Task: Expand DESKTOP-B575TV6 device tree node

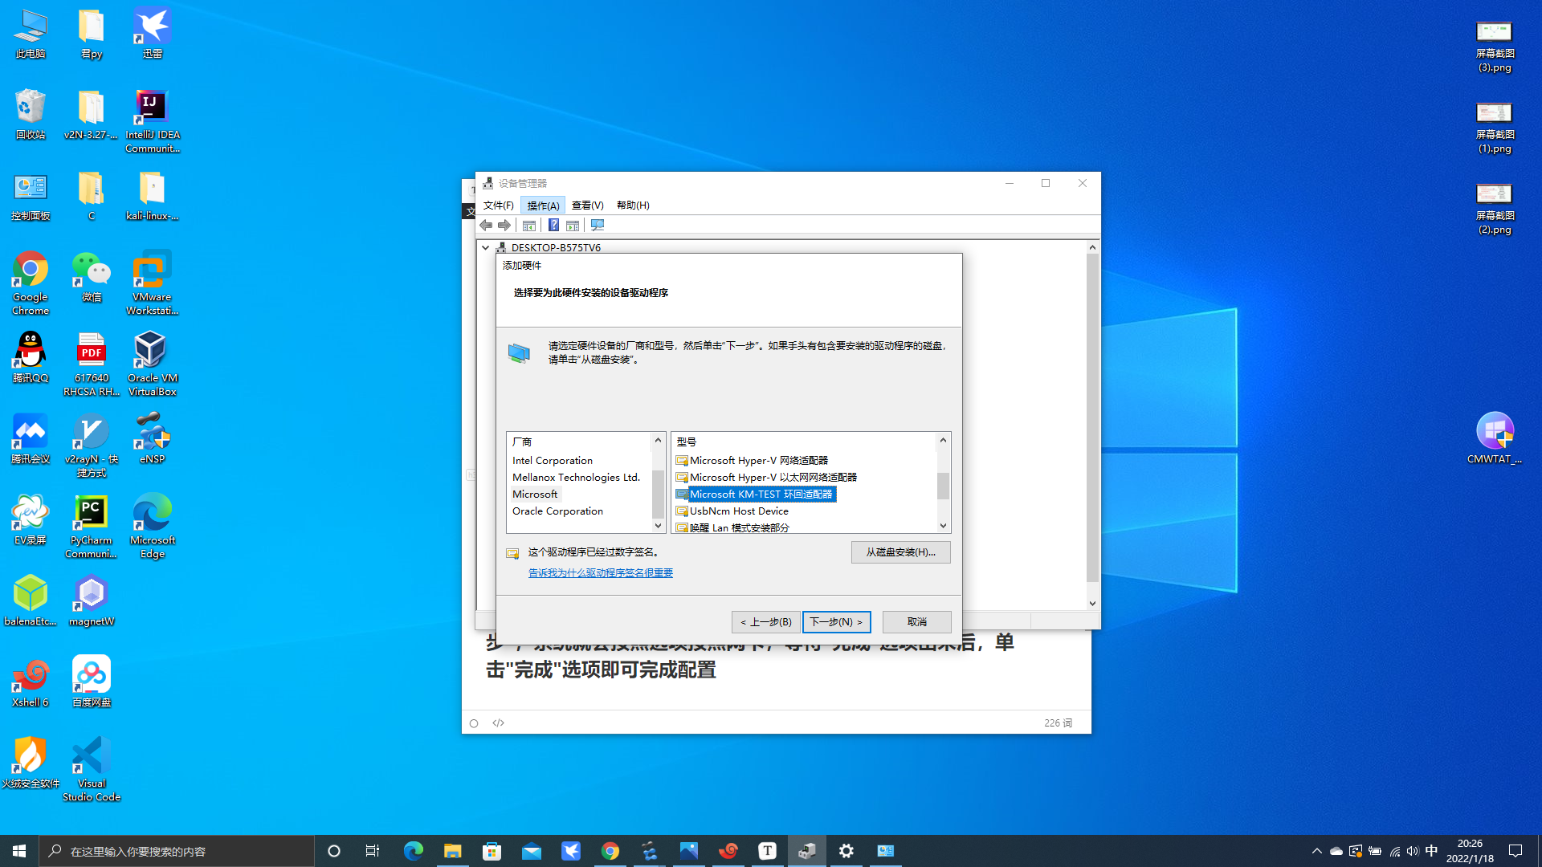Action: click(485, 246)
